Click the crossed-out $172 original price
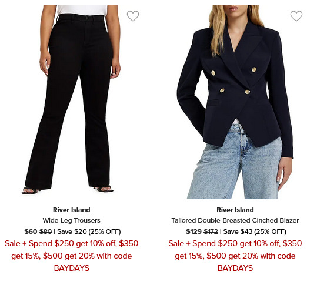 [211, 231]
